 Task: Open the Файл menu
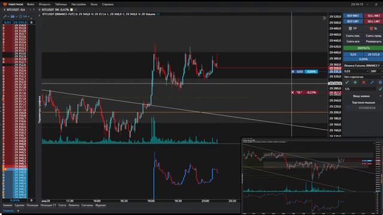coord(31,4)
